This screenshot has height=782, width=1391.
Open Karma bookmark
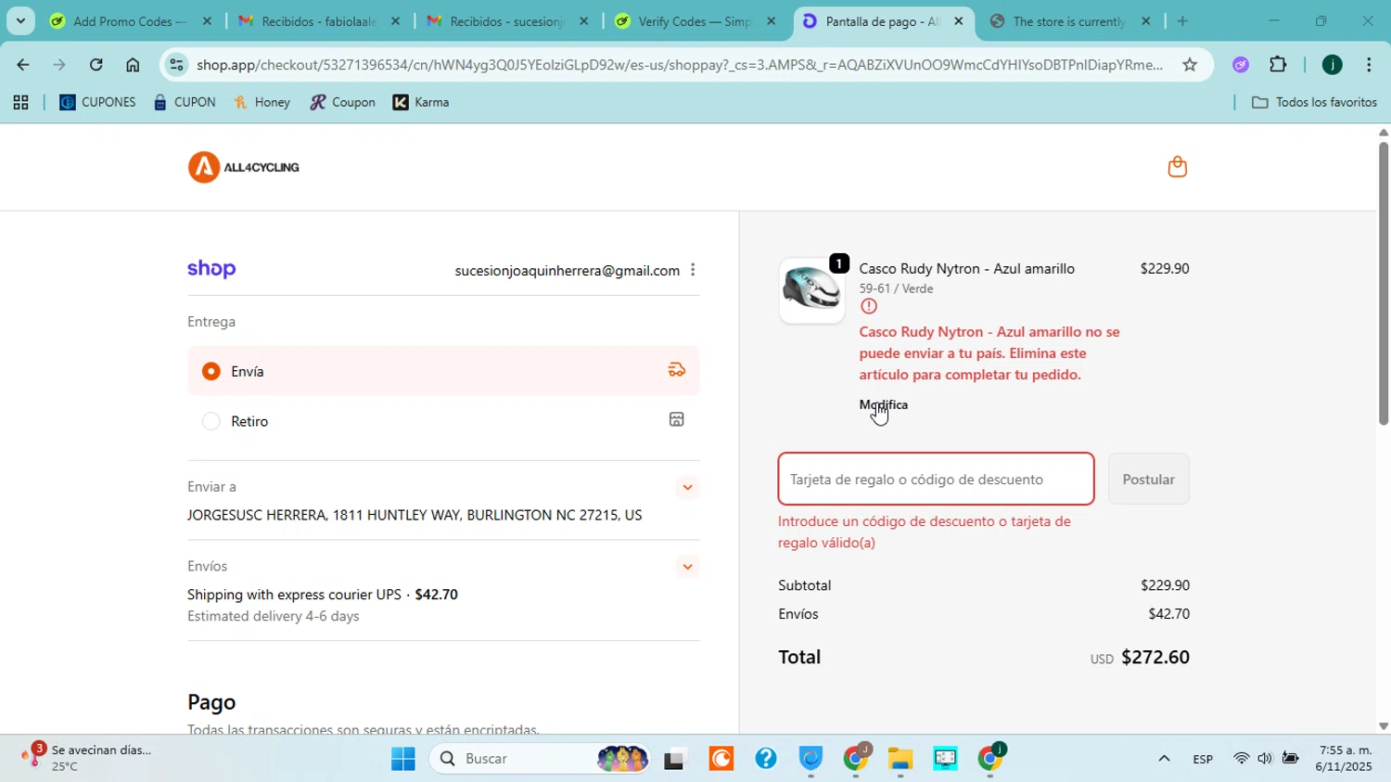421,102
